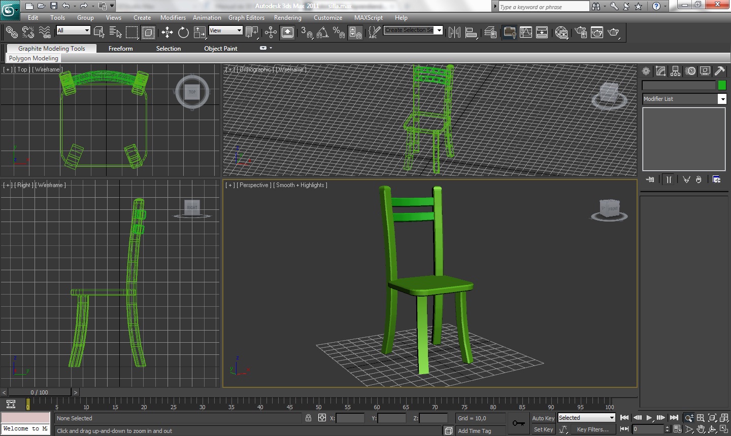731x436 pixels.
Task: Switch to the Freeform ribbon tab
Action: point(120,49)
